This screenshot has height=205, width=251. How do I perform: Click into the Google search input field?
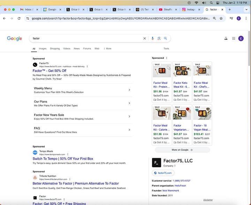[x=86, y=38]
